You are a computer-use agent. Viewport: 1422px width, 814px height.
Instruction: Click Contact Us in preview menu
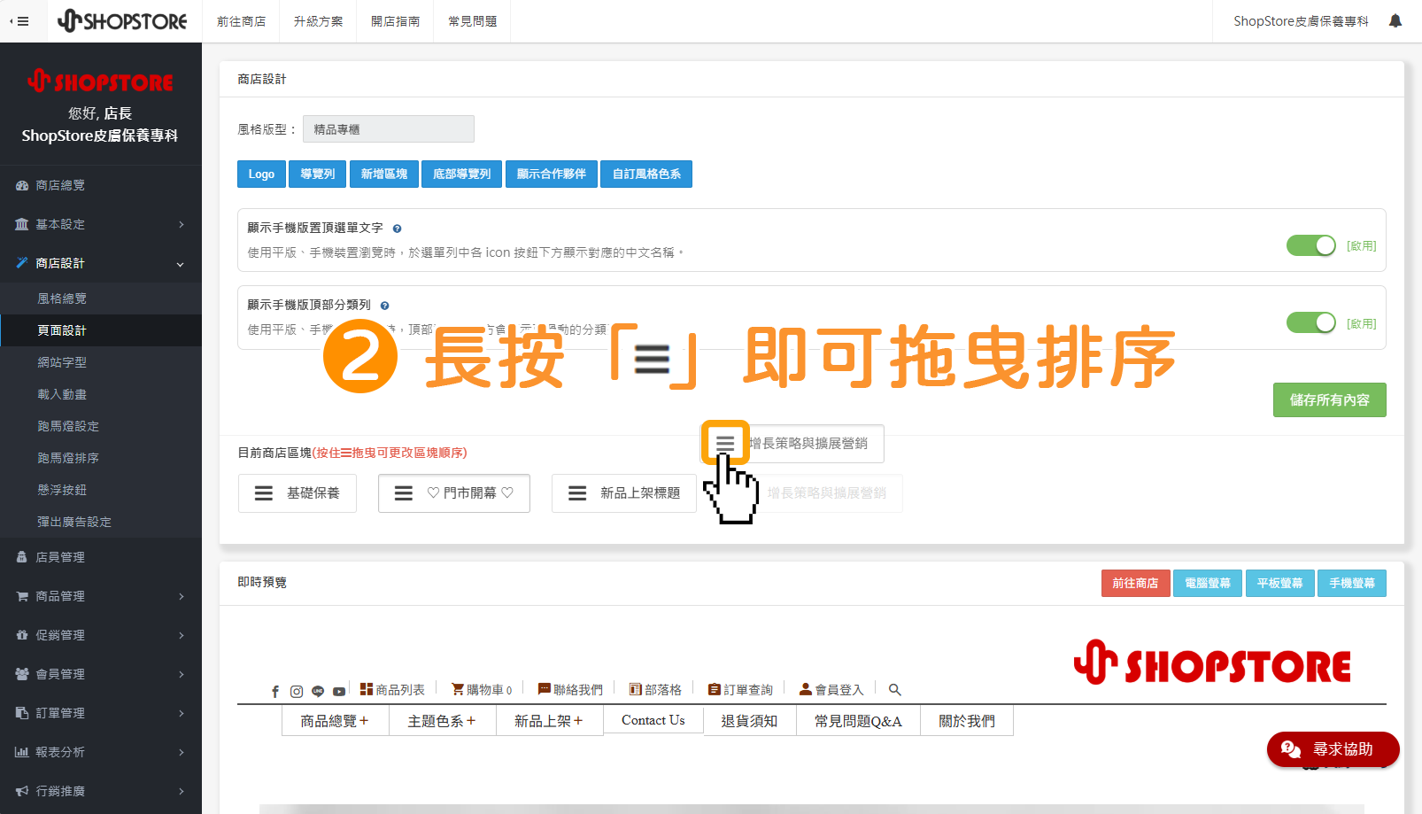click(653, 720)
